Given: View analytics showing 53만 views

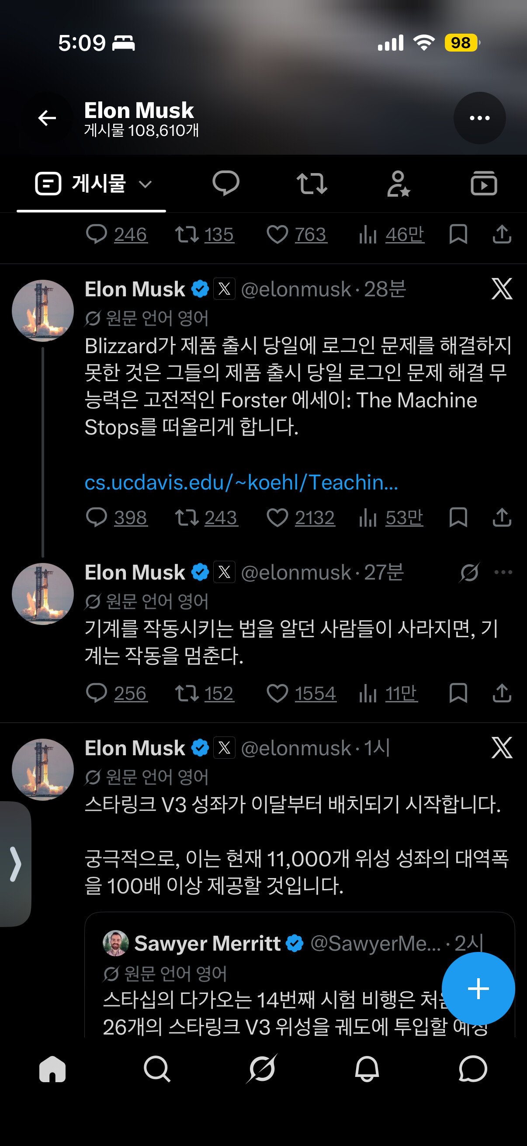Looking at the screenshot, I should (391, 517).
